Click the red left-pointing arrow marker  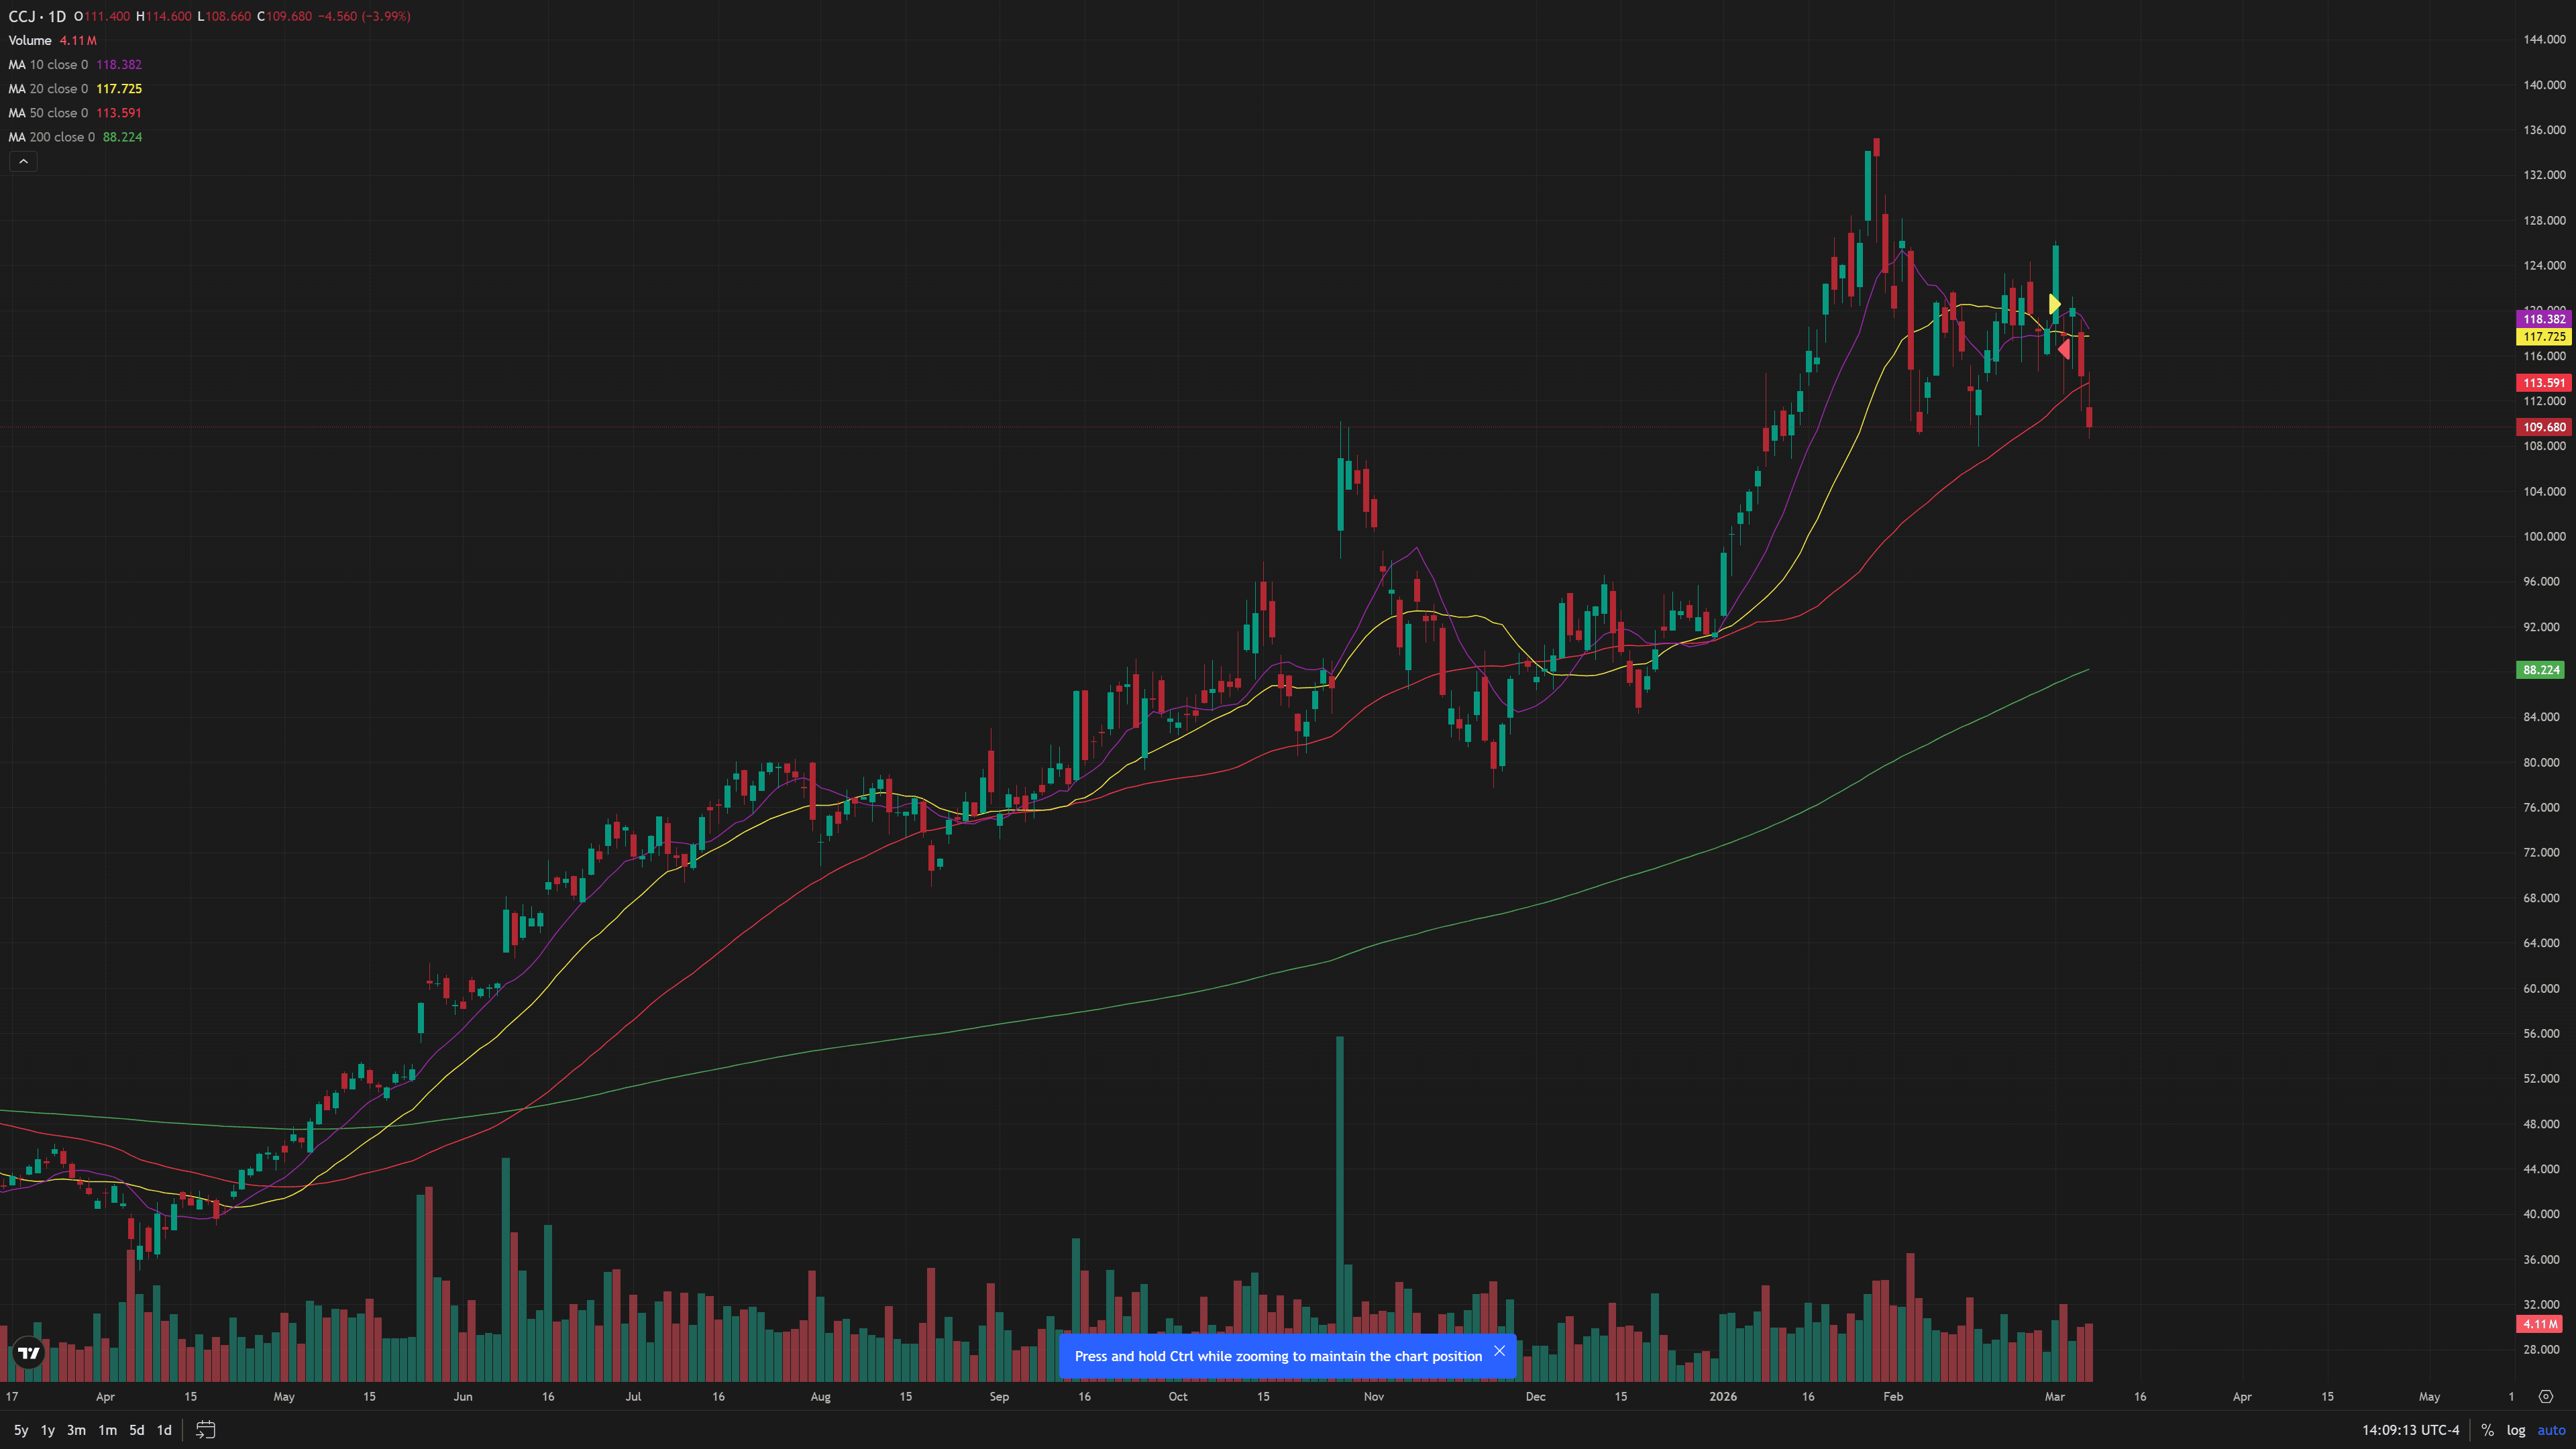point(2064,349)
